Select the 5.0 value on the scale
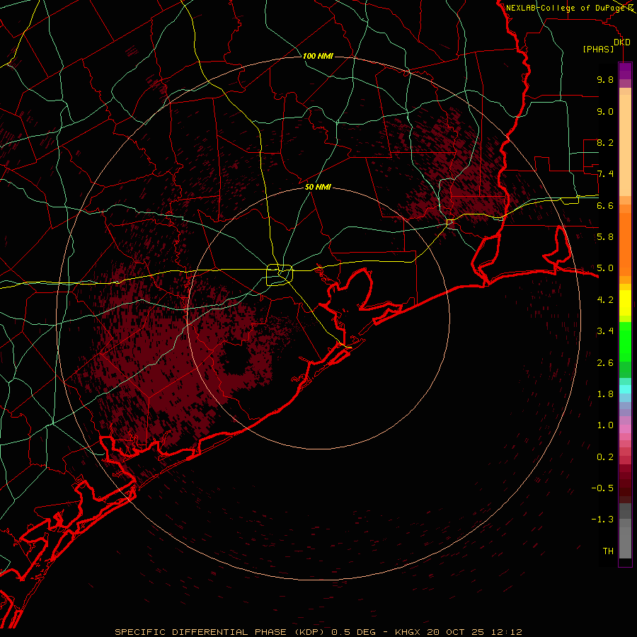This screenshot has height=637, width=637. [605, 268]
